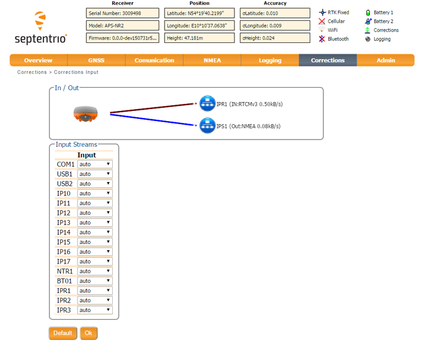Open the COM1 input dropdown
Image resolution: width=426 pixels, height=358 pixels.
[x=95, y=164]
